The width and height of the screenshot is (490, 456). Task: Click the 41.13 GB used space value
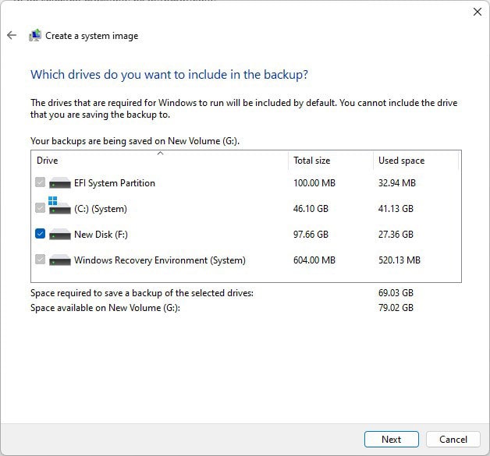pos(396,208)
